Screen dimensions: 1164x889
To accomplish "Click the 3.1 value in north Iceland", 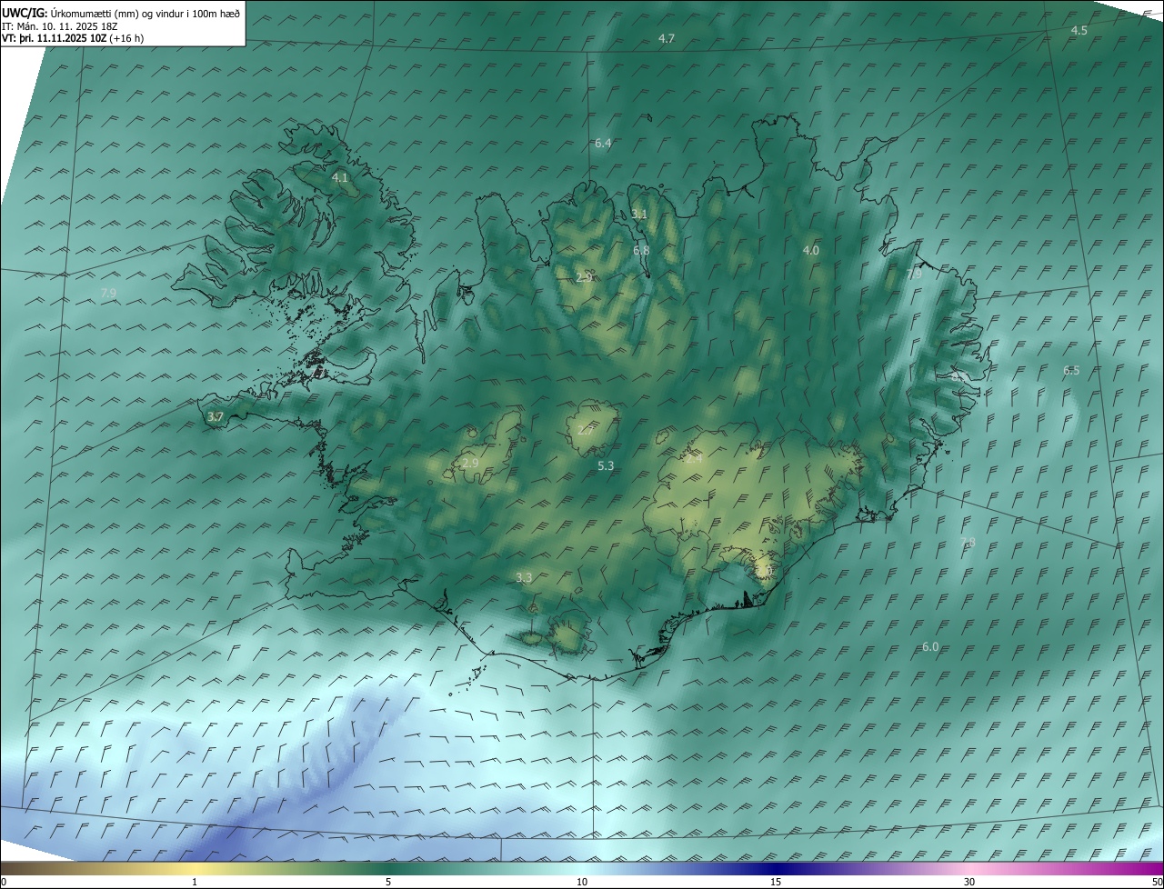I will 639,214.
